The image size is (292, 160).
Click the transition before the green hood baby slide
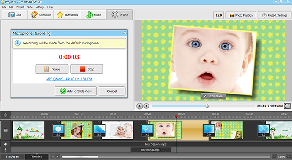click(x=58, y=130)
